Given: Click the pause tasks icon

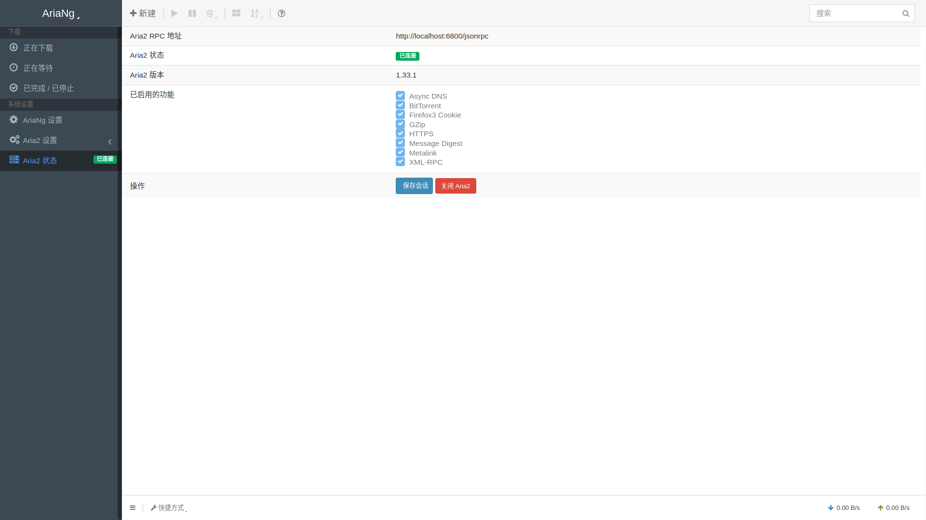Looking at the screenshot, I should (x=192, y=13).
